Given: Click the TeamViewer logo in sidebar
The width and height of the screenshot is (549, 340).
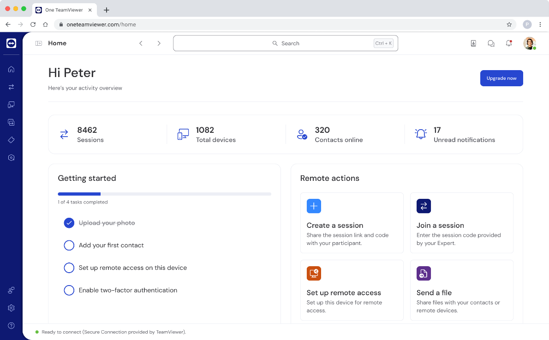Looking at the screenshot, I should click(11, 43).
